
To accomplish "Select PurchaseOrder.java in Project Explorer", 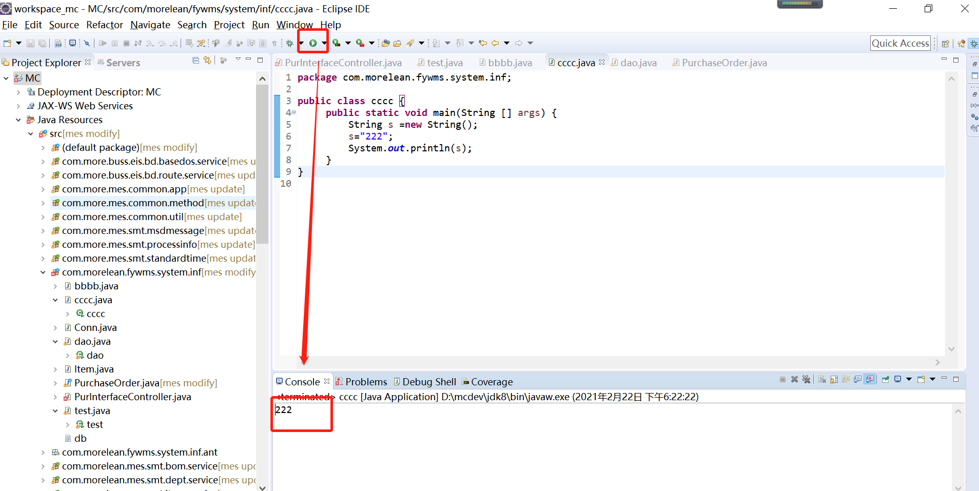I will [x=117, y=383].
